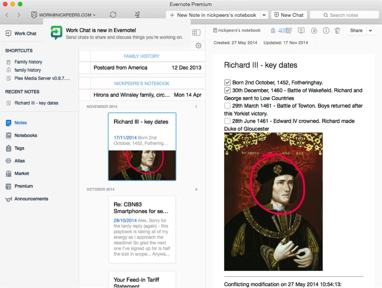Delete the note using the trash icon
This screenshot has width=382, height=288.
pos(337,31)
